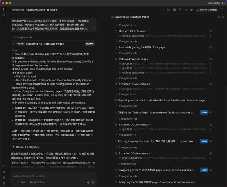Open the split panel layout icon top right

click(x=222, y=10)
